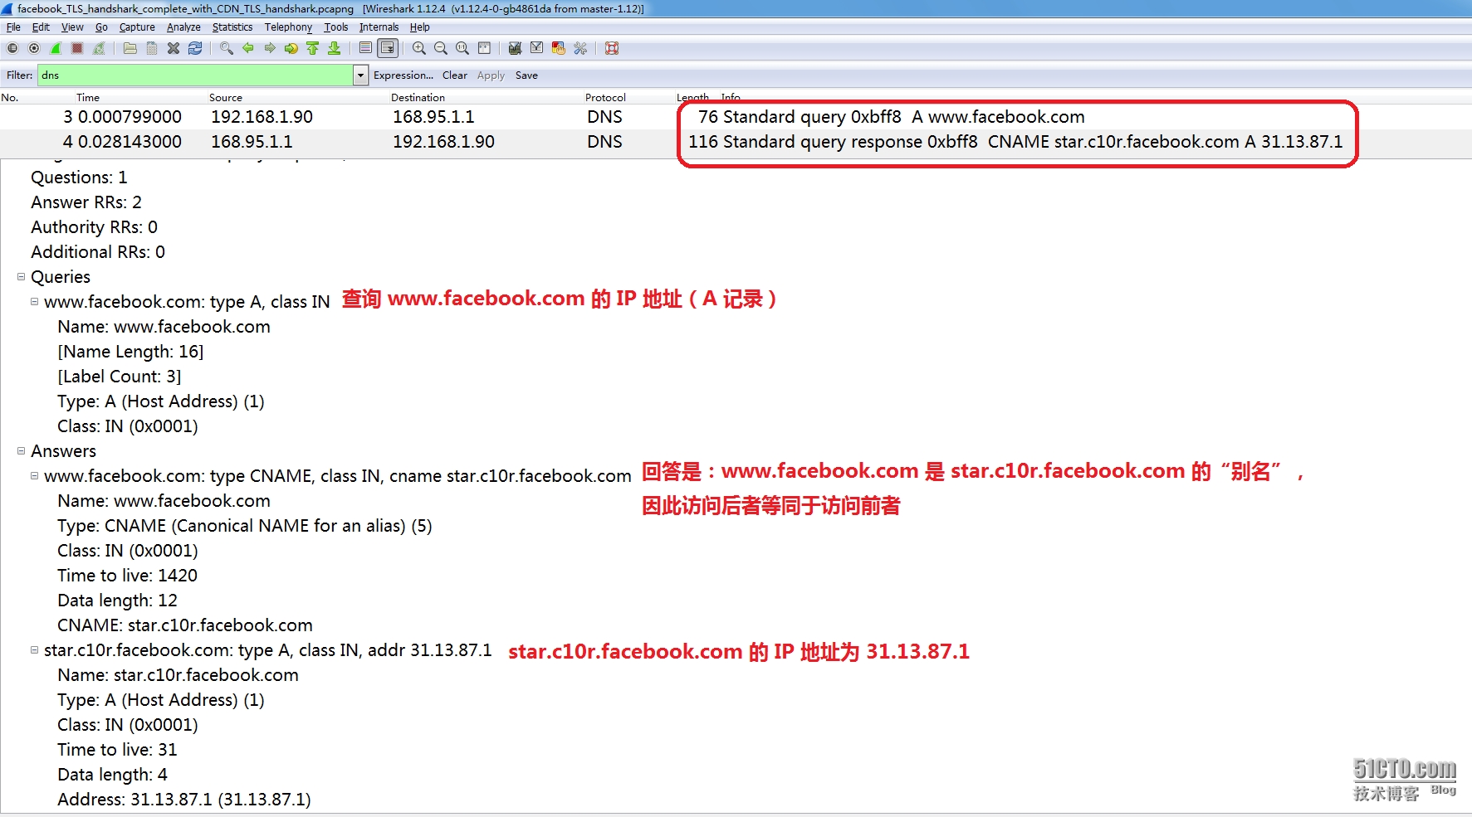This screenshot has height=817, width=1472.
Task: Open the Internals menu
Action: [x=379, y=27]
